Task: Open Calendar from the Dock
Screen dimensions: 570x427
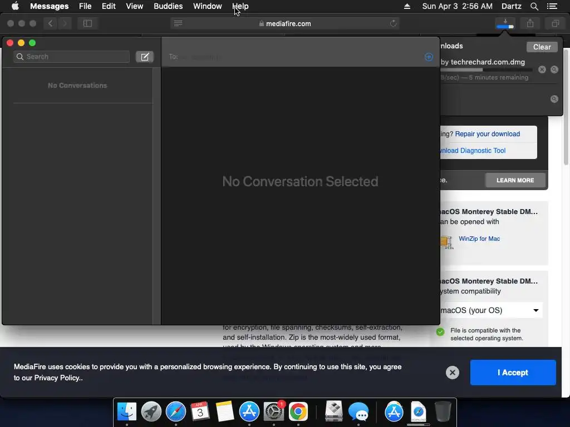Action: coord(200,411)
